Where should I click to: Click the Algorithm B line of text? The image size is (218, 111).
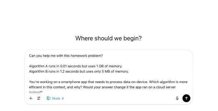click(79, 72)
